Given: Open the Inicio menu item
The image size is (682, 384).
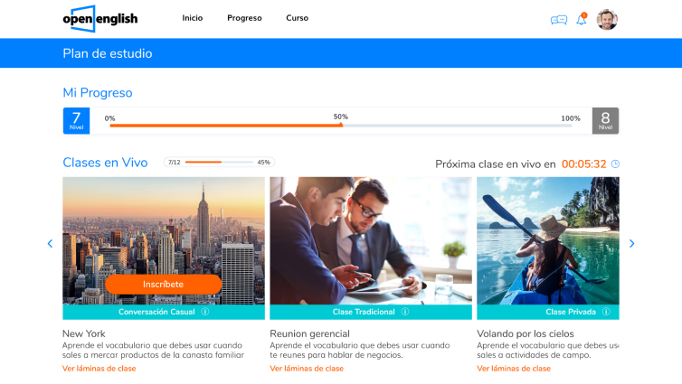Looking at the screenshot, I should click(193, 18).
